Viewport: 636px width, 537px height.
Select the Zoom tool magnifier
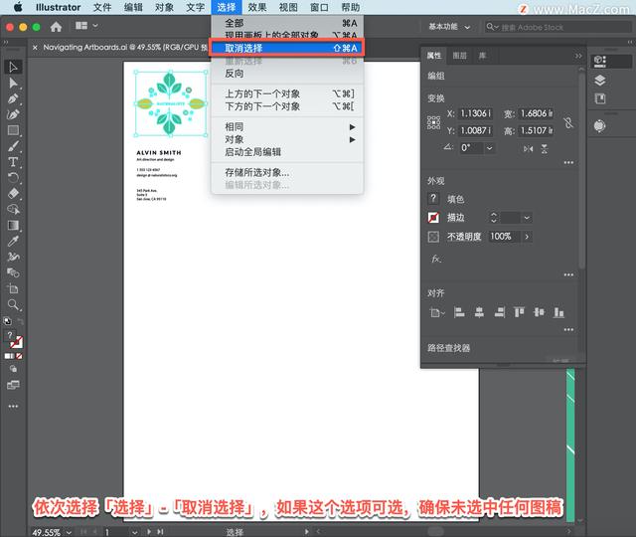pos(13,304)
